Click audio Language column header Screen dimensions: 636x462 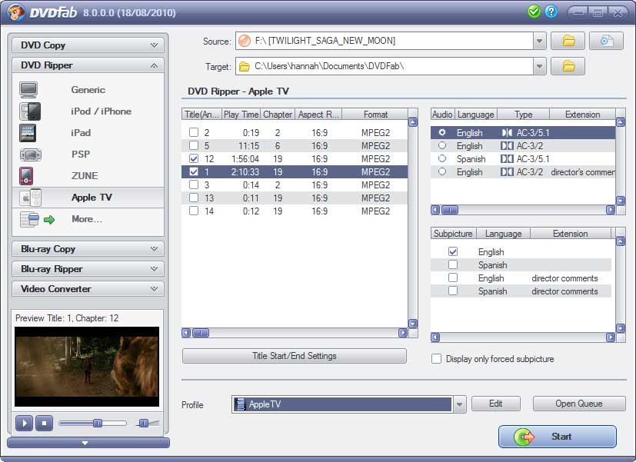(476, 115)
